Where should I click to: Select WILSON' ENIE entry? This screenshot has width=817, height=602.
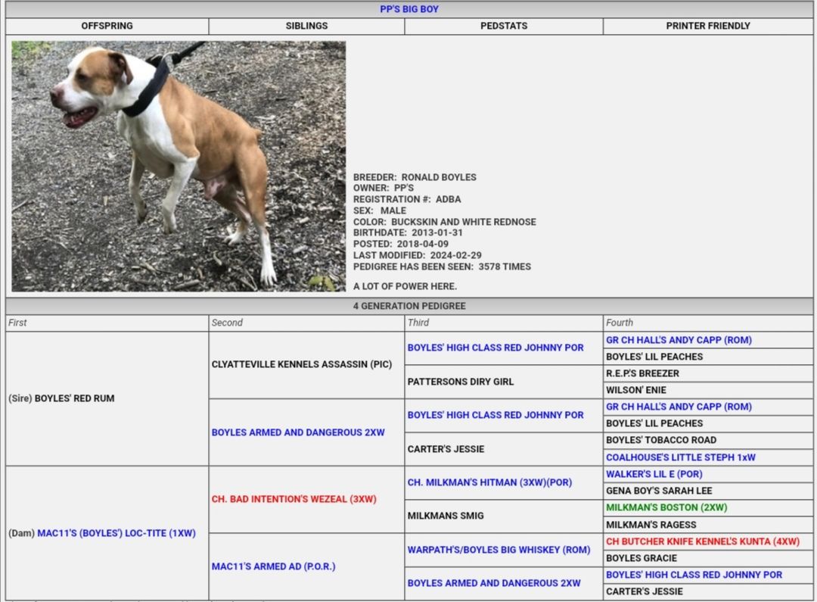pyautogui.click(x=636, y=390)
